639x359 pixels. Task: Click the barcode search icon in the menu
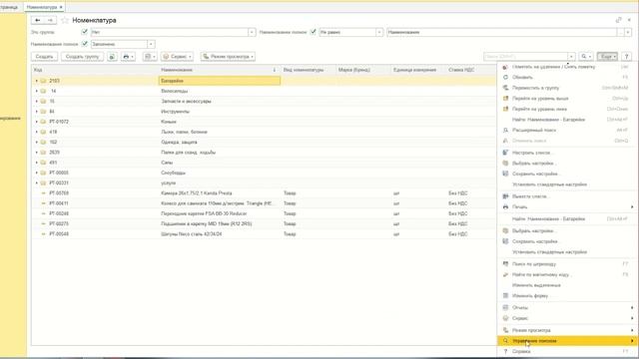[x=505, y=264]
